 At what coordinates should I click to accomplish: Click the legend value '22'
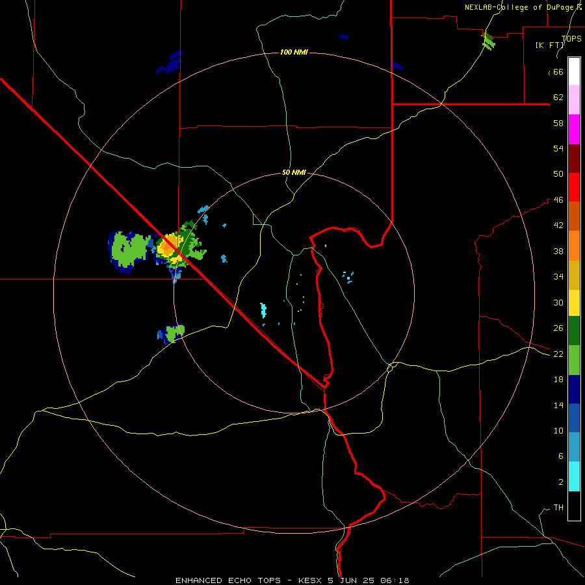(x=558, y=354)
